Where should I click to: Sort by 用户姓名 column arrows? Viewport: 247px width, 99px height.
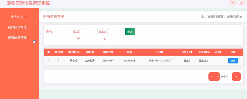pos(78,52)
